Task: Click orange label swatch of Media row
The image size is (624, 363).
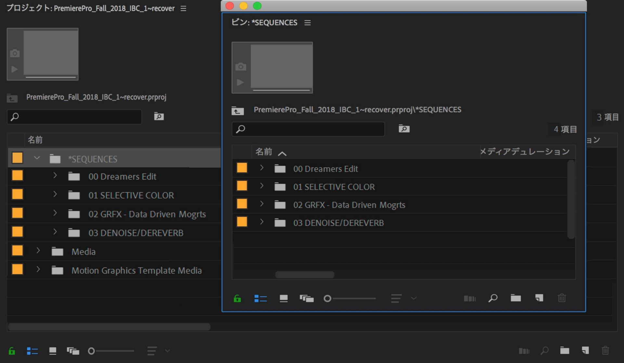Action: [17, 250]
